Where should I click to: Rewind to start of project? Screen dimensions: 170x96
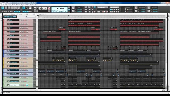[x=35, y=8]
